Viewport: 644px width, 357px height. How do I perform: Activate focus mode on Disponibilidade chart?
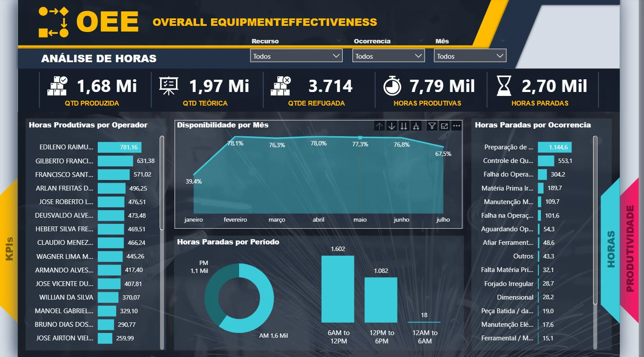pos(444,126)
